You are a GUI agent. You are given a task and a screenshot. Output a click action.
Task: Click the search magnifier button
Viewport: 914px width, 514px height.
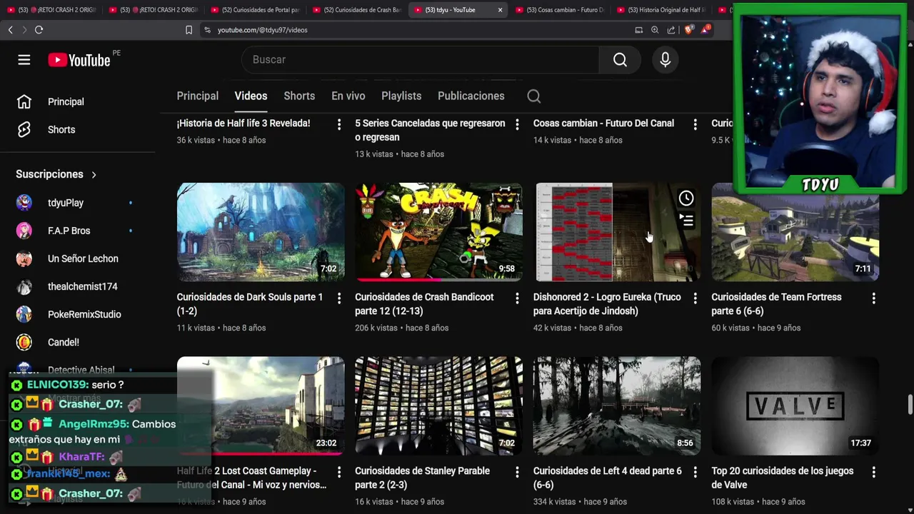point(620,60)
